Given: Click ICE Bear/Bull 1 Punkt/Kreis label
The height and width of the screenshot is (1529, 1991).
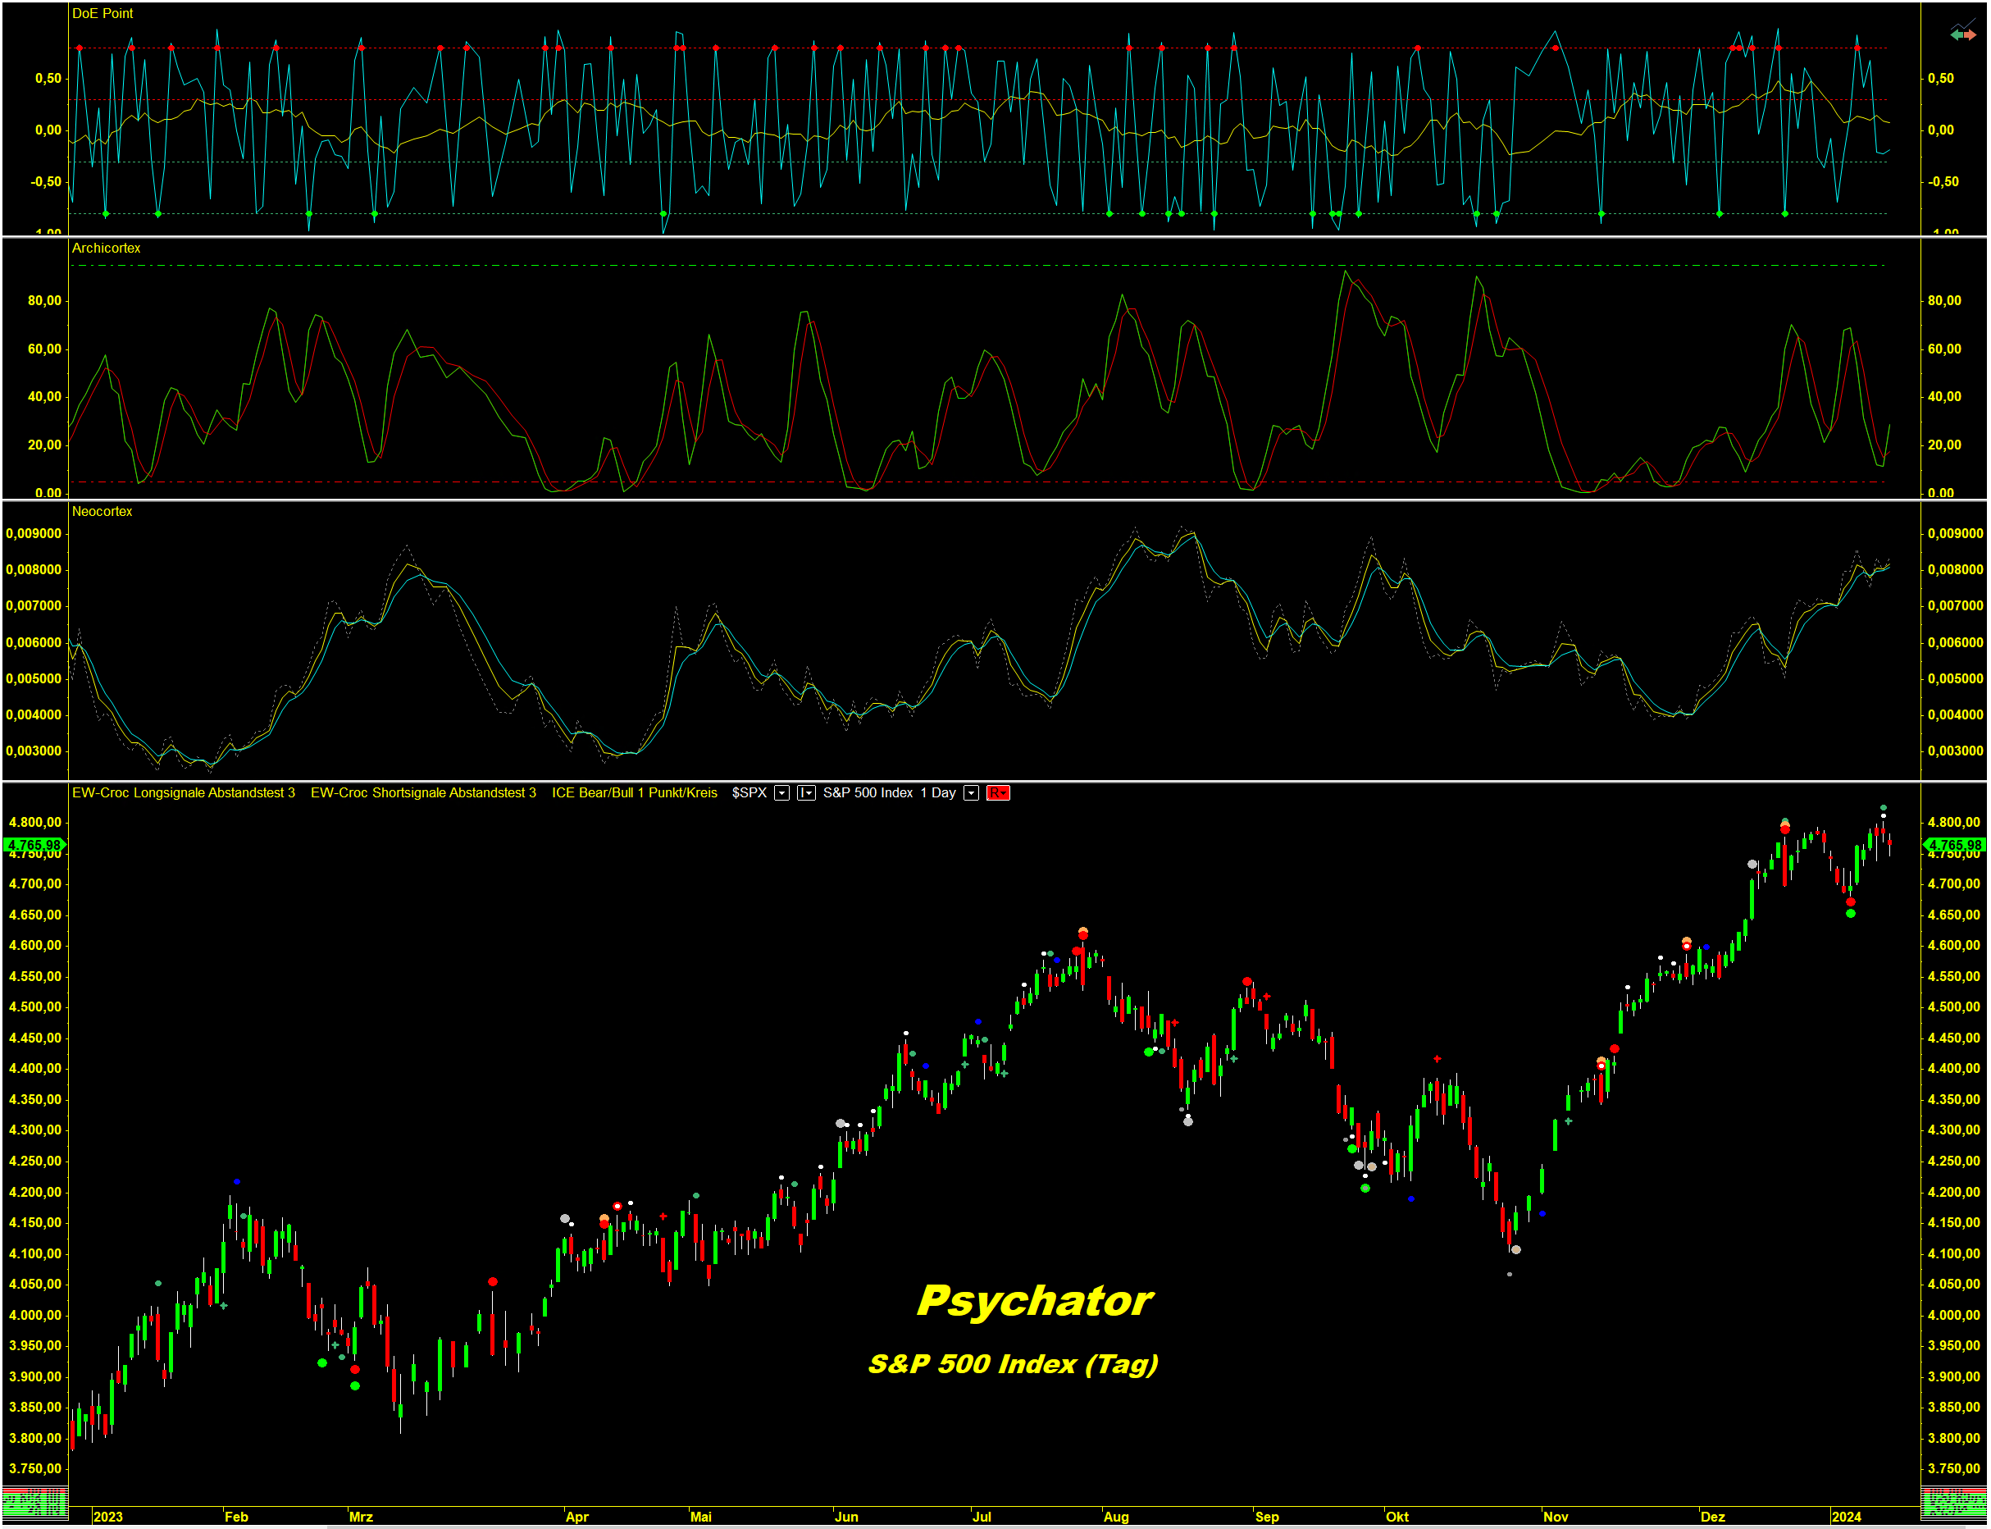Looking at the screenshot, I should click(634, 794).
